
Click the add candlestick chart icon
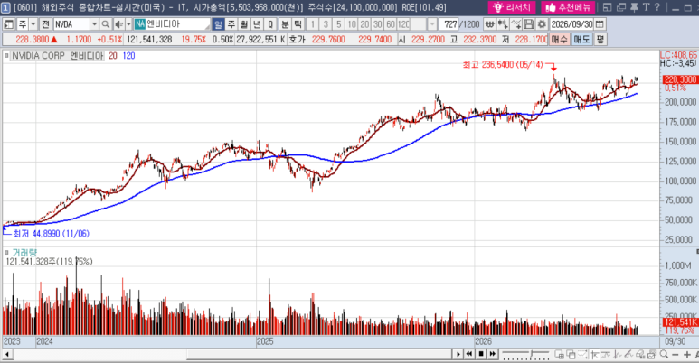point(503,24)
